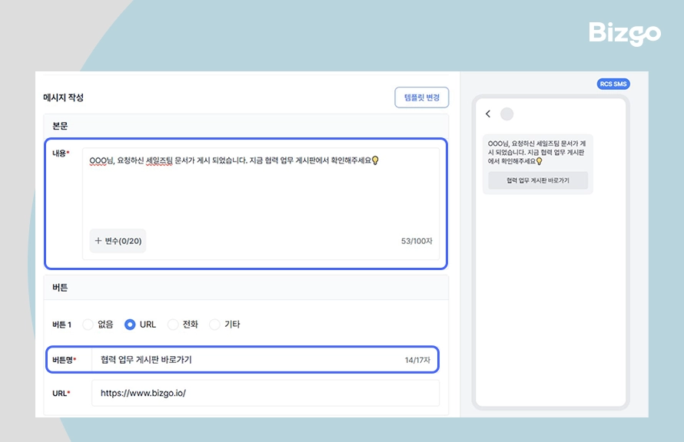
Task: Select the 없음 radio option for 버튼 1
Action: tap(88, 325)
